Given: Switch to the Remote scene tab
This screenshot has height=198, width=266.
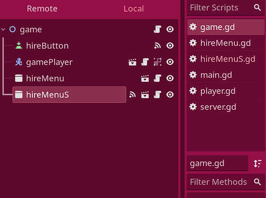Looking at the screenshot, I should point(42,8).
